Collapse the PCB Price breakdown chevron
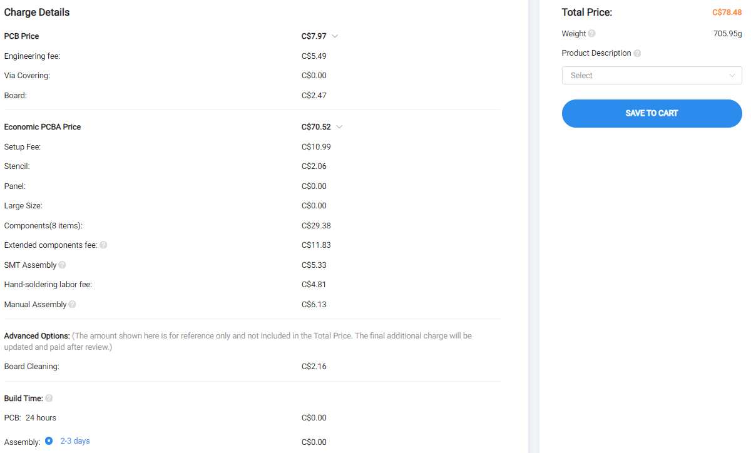 tap(335, 36)
